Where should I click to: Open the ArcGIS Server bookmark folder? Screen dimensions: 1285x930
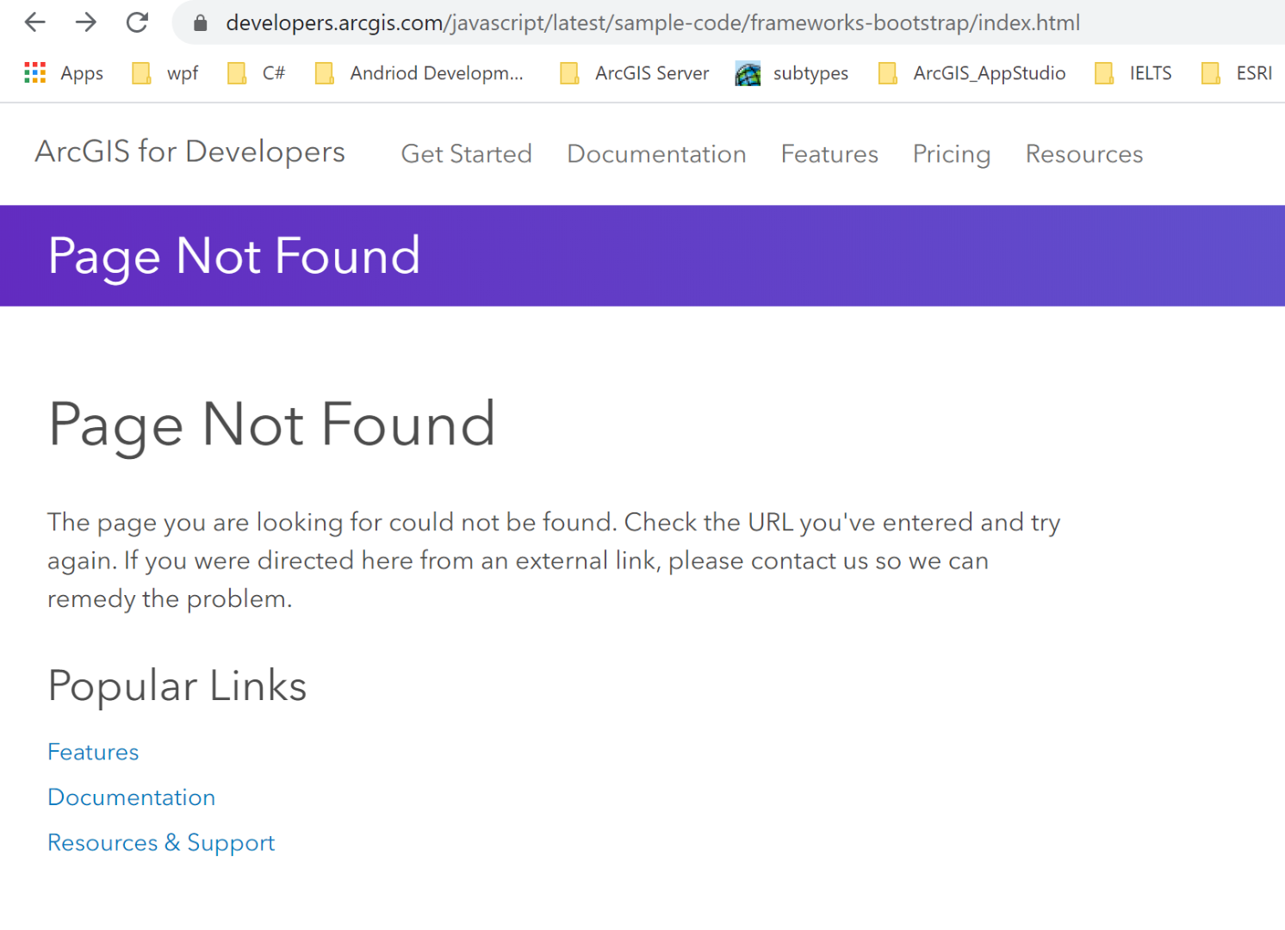636,73
